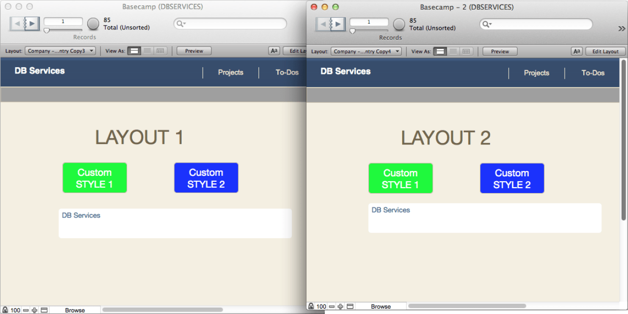Click green Custom STYLE 1 button in Layout 2
This screenshot has height=314, width=628.
point(400,178)
